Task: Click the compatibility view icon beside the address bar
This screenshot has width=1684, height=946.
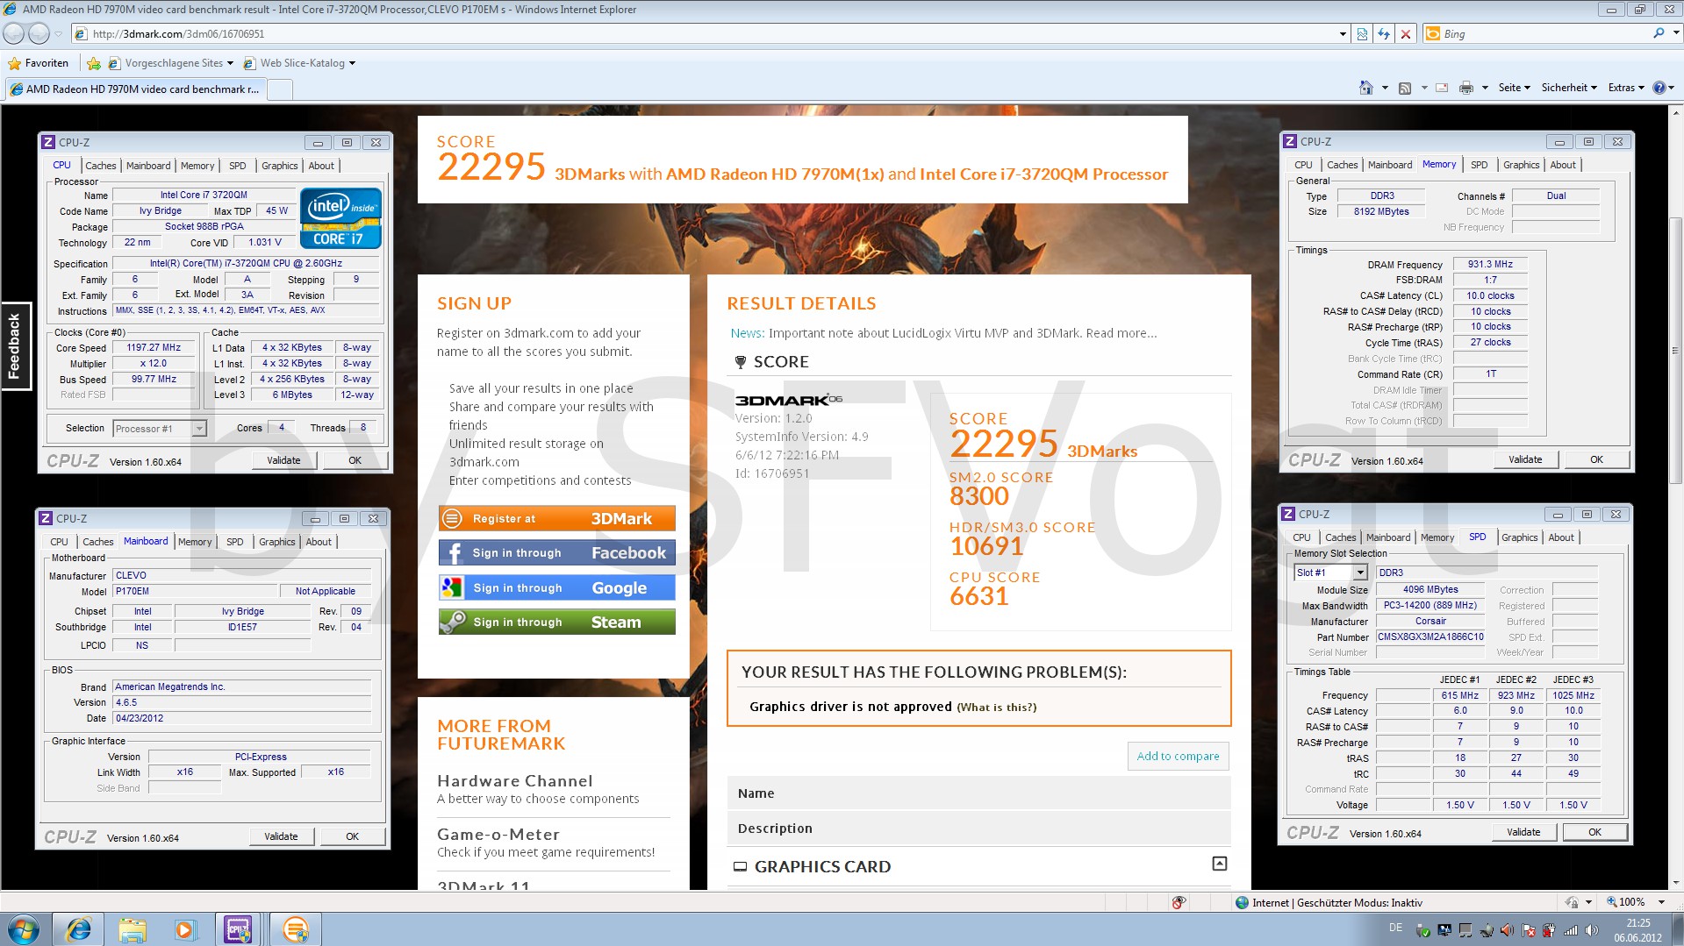Action: pyautogui.click(x=1362, y=34)
